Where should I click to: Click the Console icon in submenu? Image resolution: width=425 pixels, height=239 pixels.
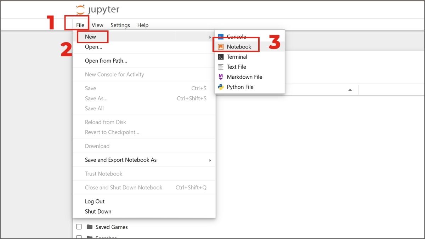[x=221, y=36]
